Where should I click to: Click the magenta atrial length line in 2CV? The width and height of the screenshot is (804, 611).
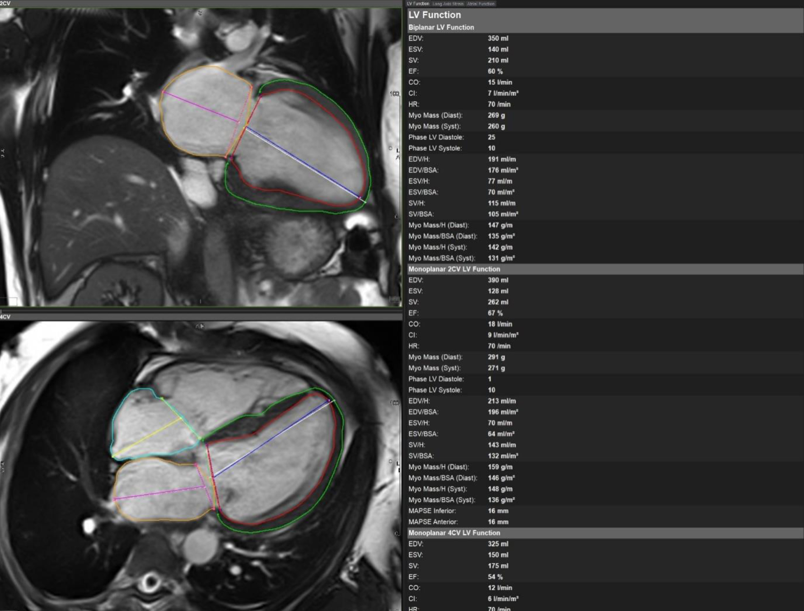(x=200, y=107)
